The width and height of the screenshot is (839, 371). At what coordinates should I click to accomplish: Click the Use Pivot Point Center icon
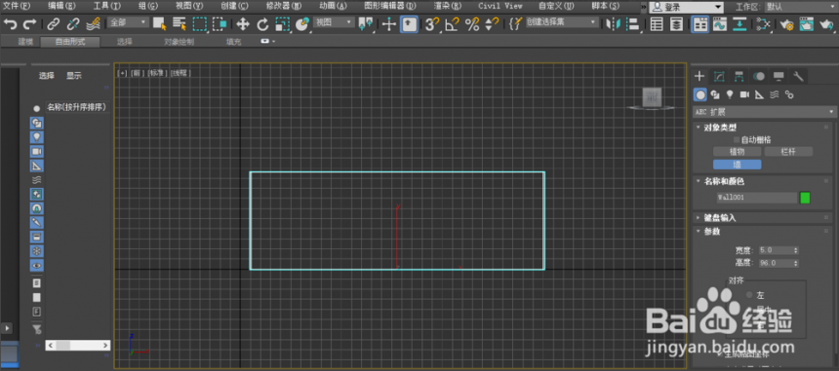point(366,24)
